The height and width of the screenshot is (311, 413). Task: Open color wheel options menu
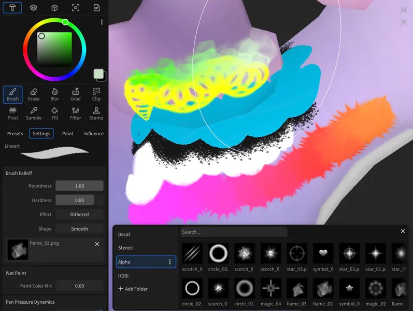tap(102, 22)
